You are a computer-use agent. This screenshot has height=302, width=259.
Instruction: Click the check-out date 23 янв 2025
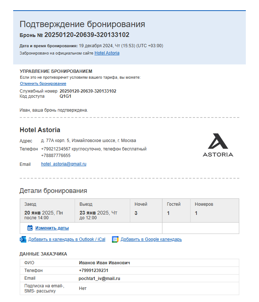98,213
